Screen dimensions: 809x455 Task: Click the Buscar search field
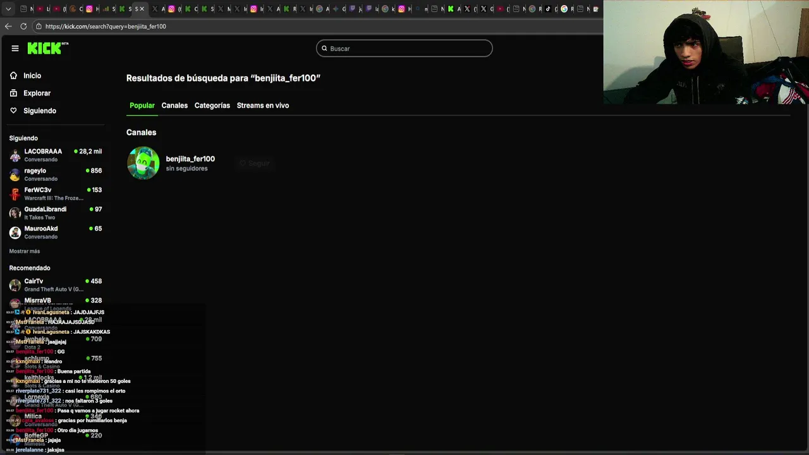coord(404,49)
